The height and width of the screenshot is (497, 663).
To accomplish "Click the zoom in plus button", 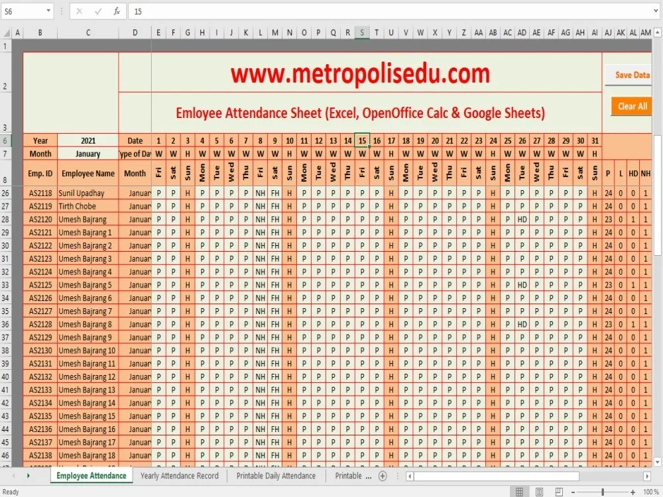I will coord(633,492).
